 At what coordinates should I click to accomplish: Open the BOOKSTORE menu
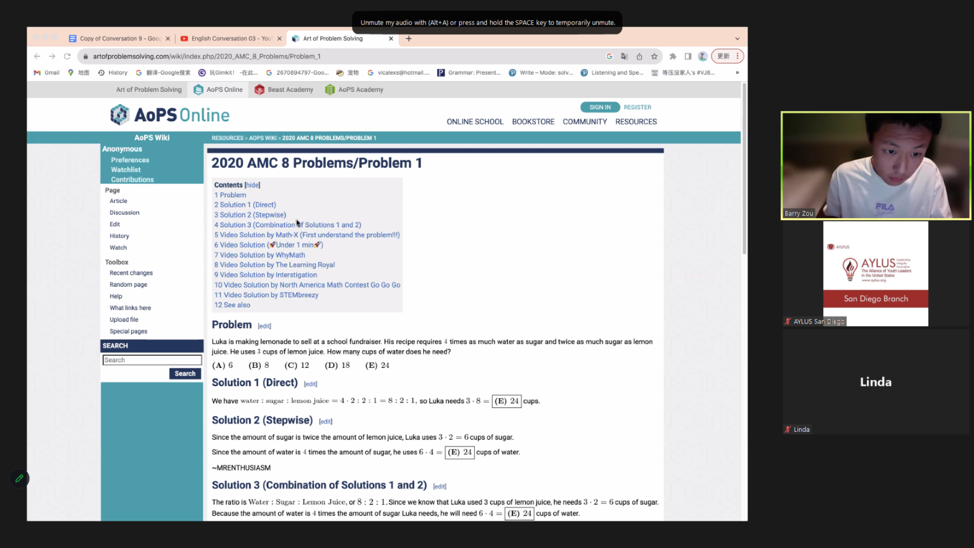533,122
